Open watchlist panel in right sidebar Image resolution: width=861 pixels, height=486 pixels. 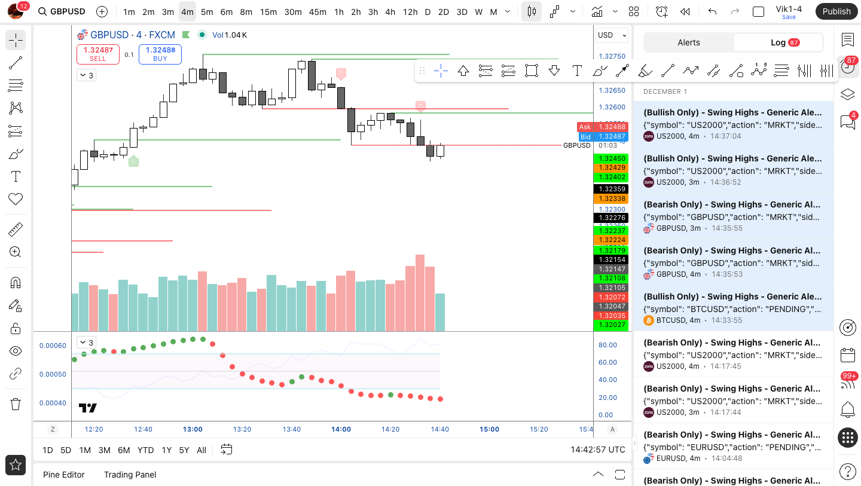(847, 40)
